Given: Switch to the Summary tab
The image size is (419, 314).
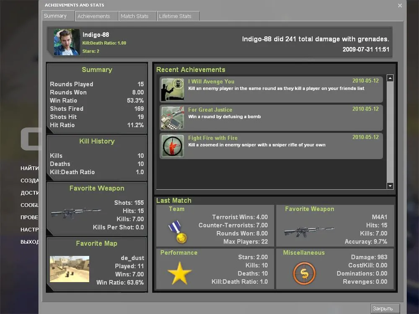Looking at the screenshot, I should 58,16.
